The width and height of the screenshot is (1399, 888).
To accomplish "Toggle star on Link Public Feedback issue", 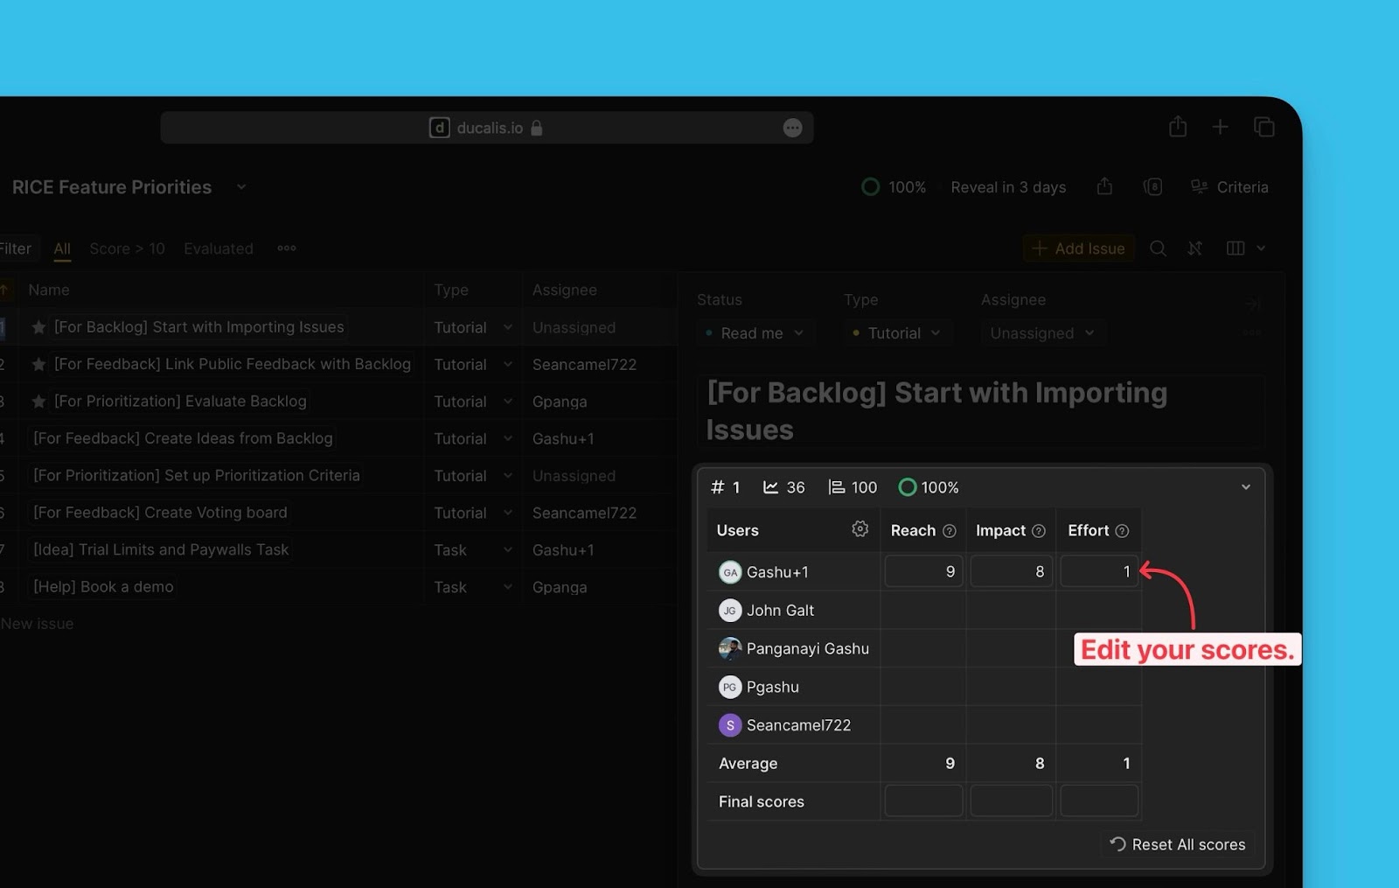I will [38, 364].
